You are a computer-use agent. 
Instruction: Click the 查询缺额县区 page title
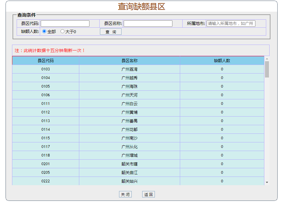[141, 6]
